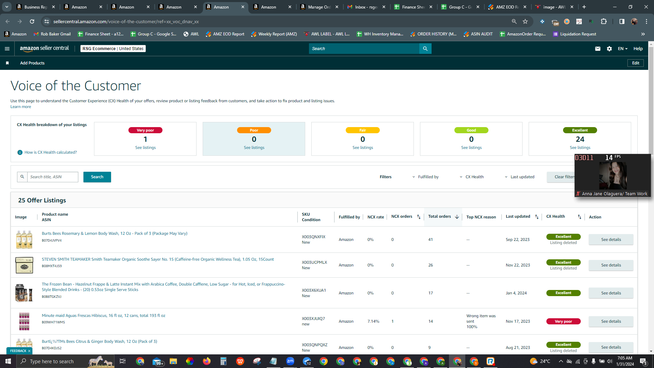Viewport: 654px width, 368px height.
Task: See details for STEVEN SMITH TEAMAKER tea
Action: tap(611, 265)
